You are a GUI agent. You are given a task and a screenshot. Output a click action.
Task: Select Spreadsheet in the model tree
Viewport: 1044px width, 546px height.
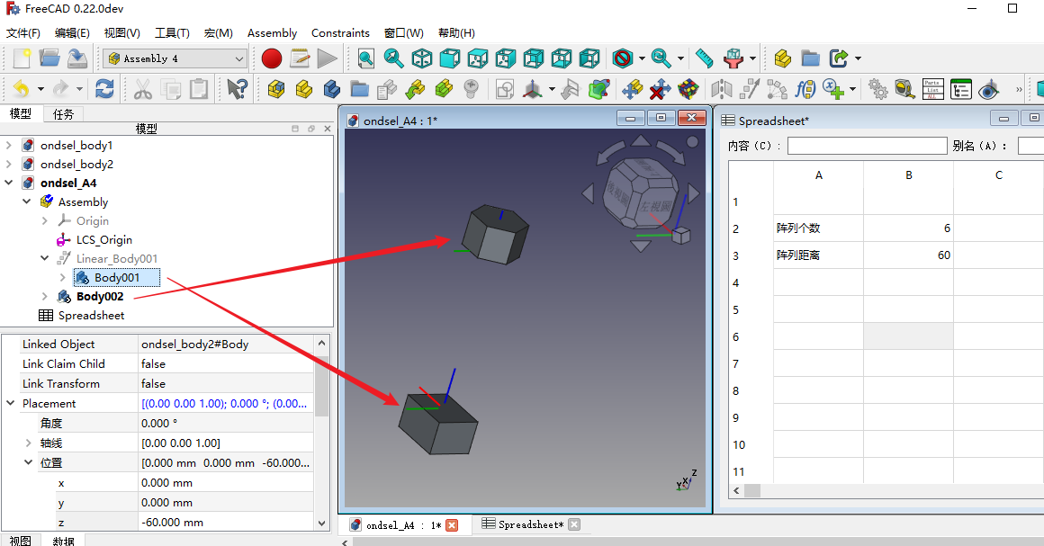[91, 316]
